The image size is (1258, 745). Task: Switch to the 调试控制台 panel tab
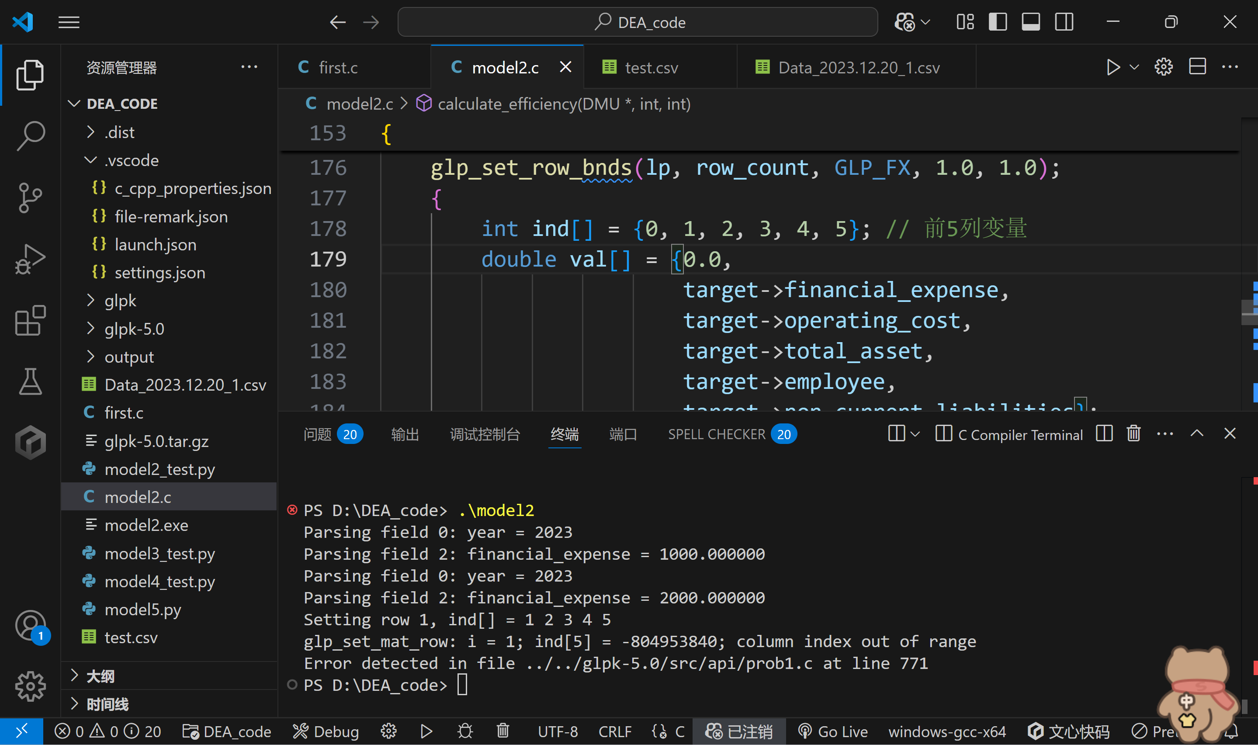pyautogui.click(x=485, y=434)
